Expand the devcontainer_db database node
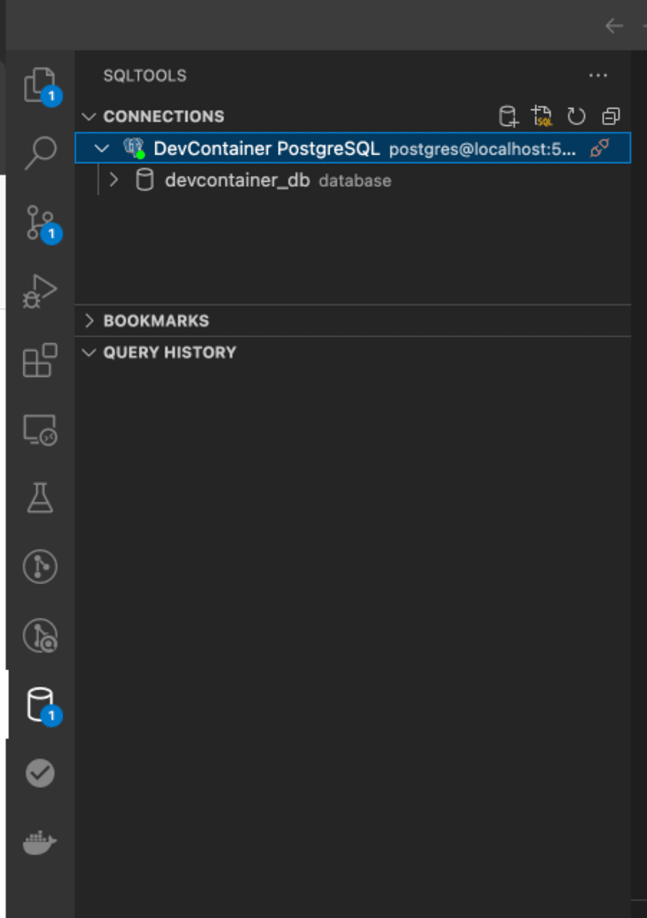Screen dimensions: 647x918 [114, 180]
